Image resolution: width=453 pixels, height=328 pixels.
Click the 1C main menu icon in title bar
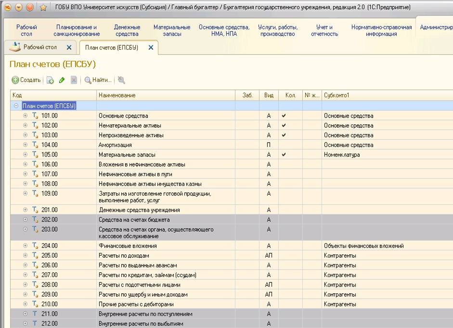point(7,8)
